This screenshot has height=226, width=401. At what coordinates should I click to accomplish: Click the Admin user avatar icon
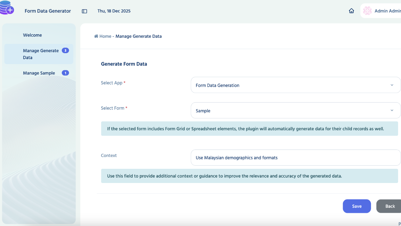click(367, 11)
